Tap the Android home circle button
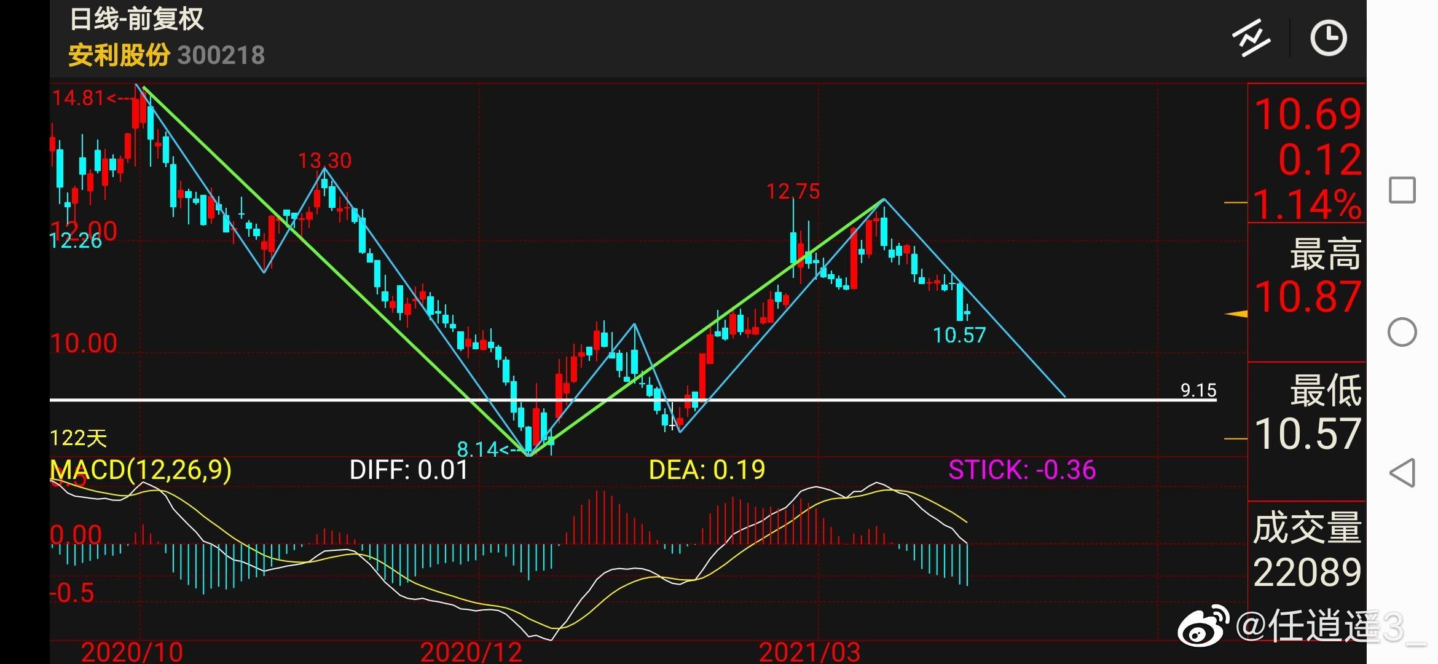 pos(1402,332)
